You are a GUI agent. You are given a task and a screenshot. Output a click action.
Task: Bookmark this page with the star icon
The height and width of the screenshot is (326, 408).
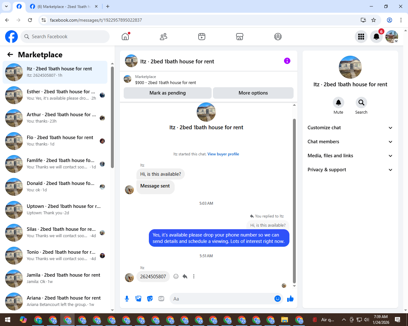pos(374,20)
